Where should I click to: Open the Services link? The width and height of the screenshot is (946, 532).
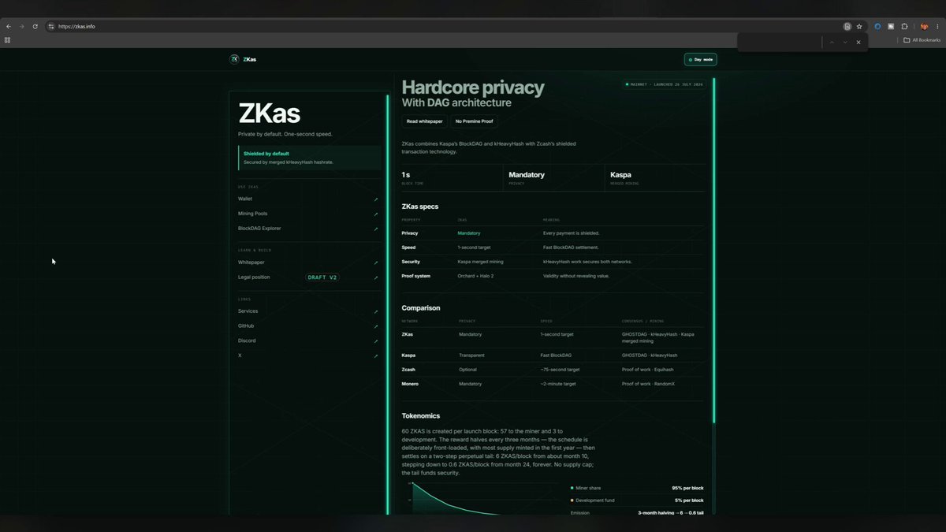tap(248, 311)
